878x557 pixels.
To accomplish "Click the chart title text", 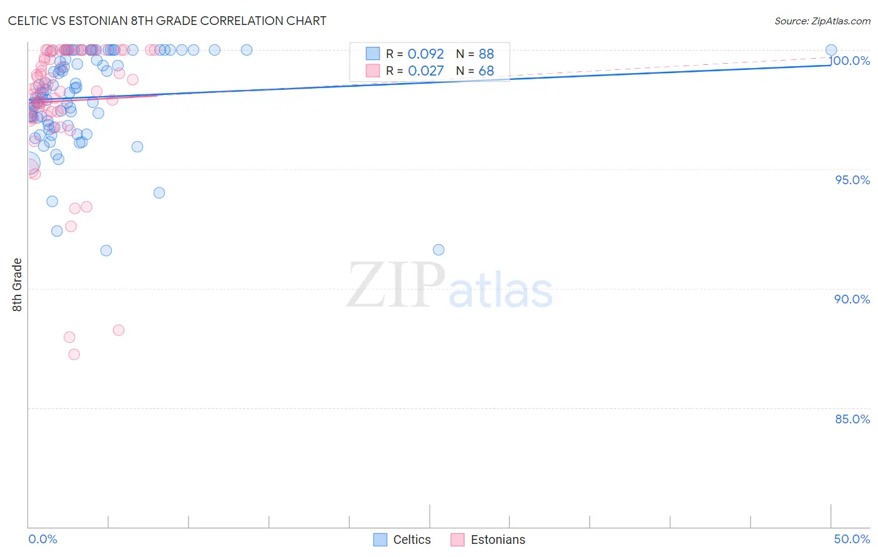I will pyautogui.click(x=167, y=21).
